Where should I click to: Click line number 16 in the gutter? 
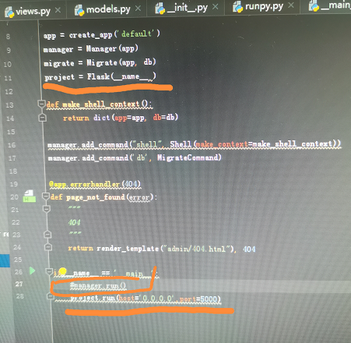coord(12,145)
